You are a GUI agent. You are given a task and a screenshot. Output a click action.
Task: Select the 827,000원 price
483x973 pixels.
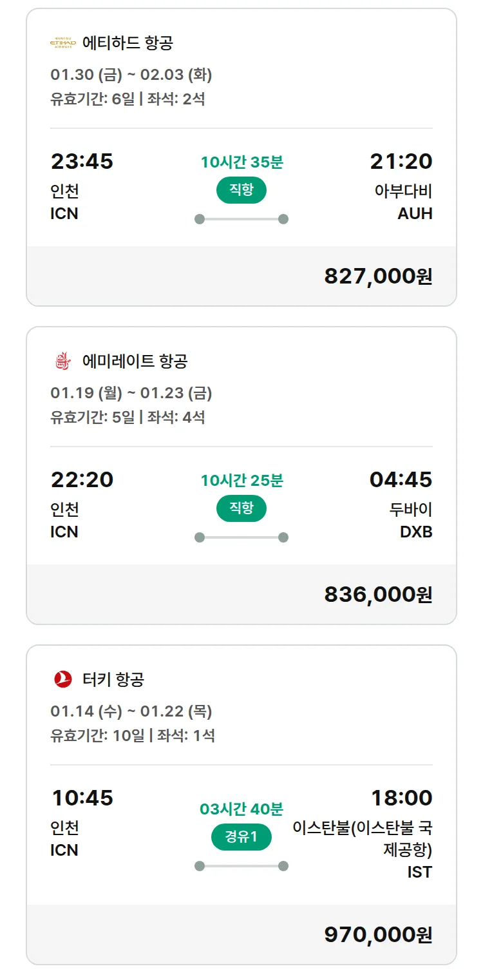coord(378,276)
